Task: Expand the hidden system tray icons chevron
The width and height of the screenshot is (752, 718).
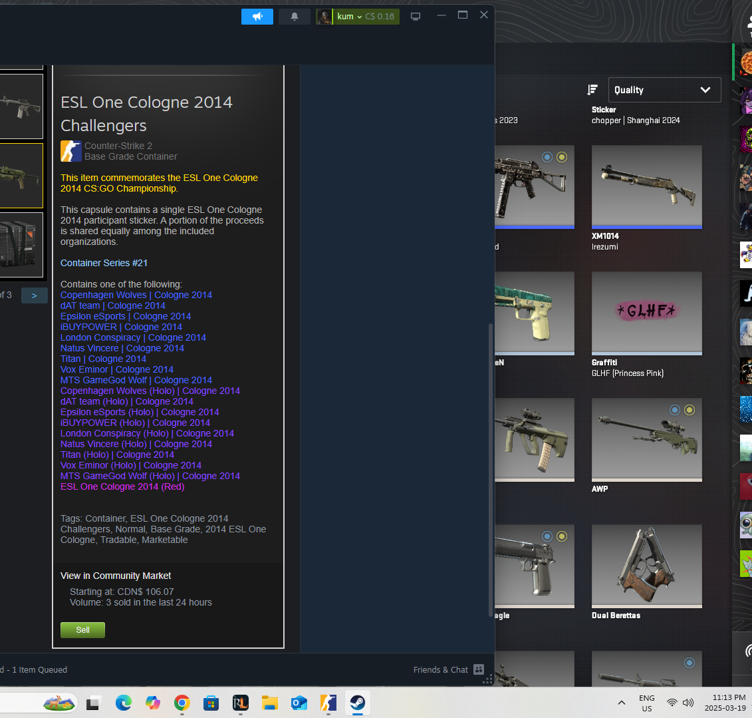Action: tap(622, 703)
